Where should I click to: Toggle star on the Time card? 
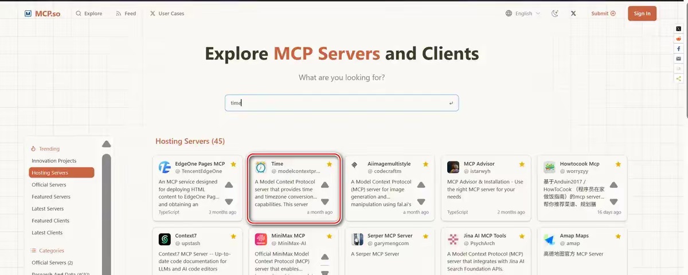point(329,164)
